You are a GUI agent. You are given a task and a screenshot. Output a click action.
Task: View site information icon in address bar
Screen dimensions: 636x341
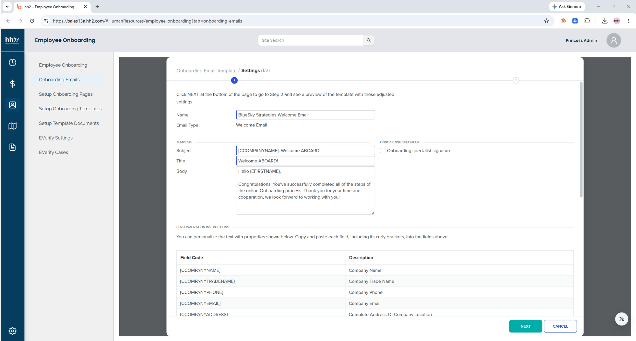tap(46, 21)
